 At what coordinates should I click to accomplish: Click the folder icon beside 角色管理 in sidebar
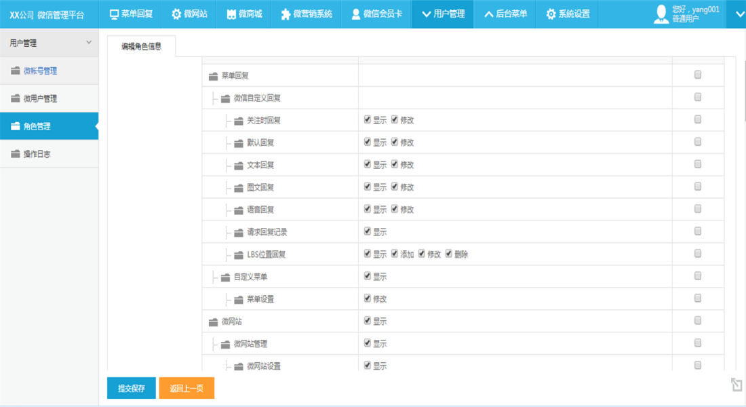click(15, 126)
